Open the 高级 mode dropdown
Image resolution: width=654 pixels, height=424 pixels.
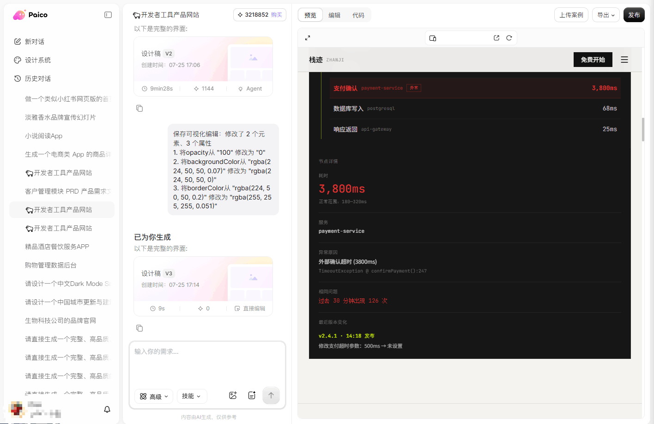[154, 396]
